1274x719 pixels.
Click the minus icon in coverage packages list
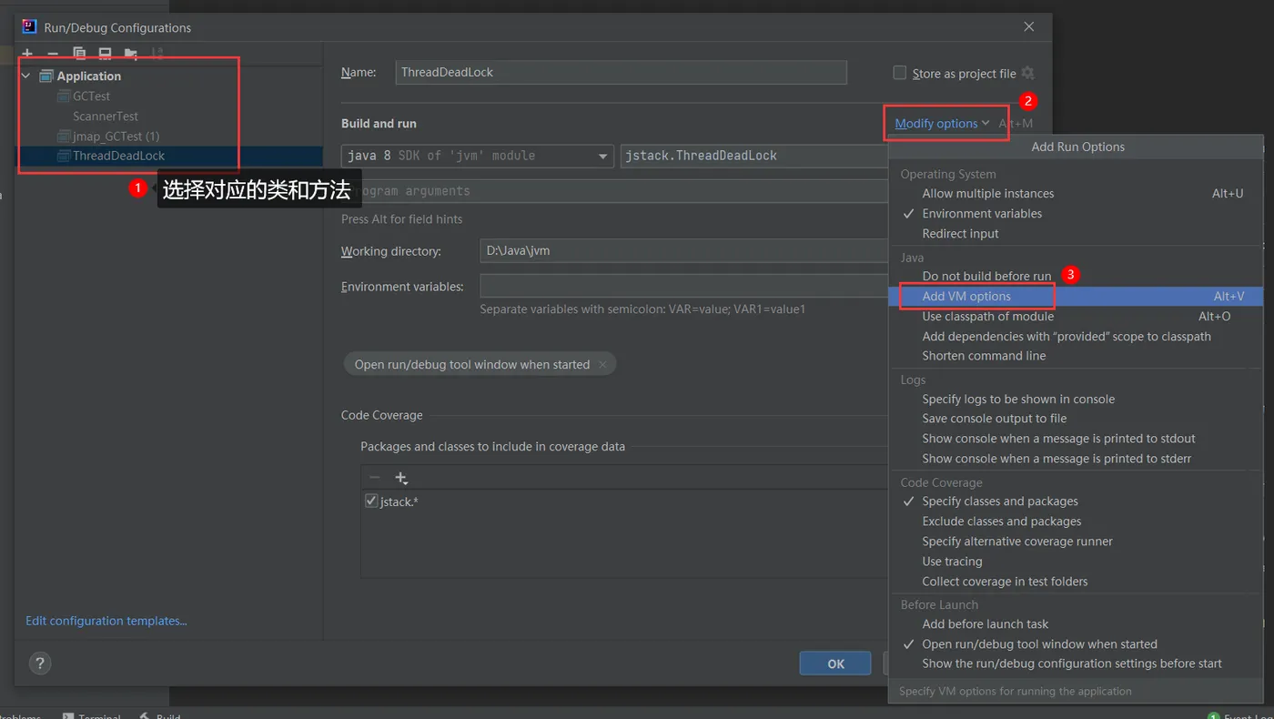374,478
